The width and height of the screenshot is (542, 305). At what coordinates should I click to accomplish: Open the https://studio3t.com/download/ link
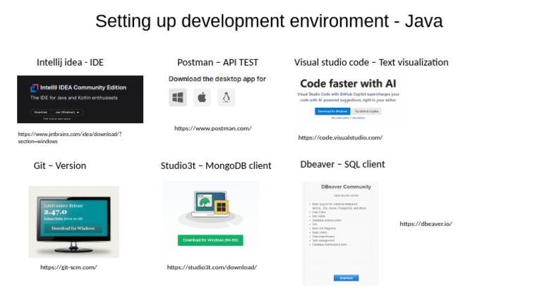coord(212,267)
